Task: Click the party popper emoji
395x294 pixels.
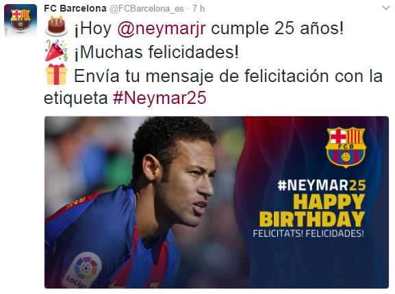Action: coord(56,51)
